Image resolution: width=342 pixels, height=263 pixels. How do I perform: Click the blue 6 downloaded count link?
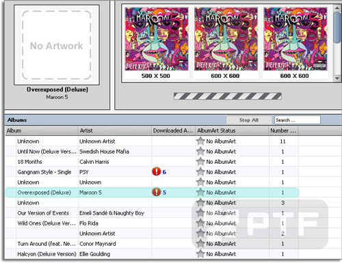[x=164, y=172]
